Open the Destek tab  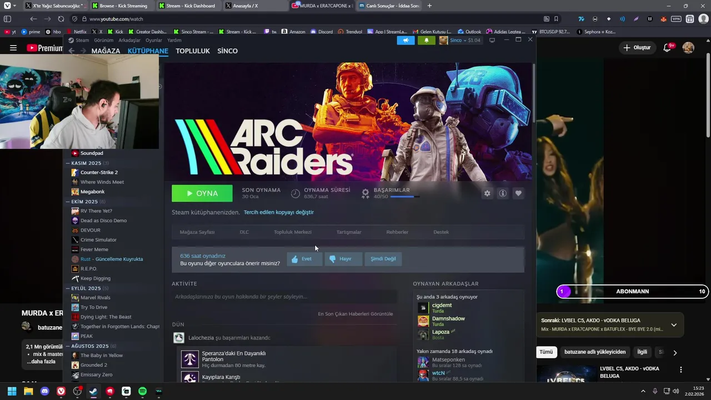point(441,232)
